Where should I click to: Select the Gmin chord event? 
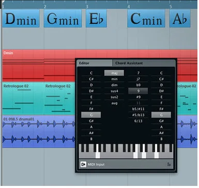click(x=63, y=19)
